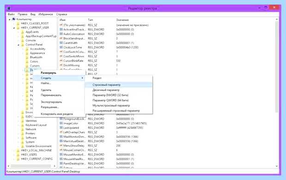Viewport: 286px width, 180px height.
Task: Click the Control Panel folder icon
Action: coord(23,45)
